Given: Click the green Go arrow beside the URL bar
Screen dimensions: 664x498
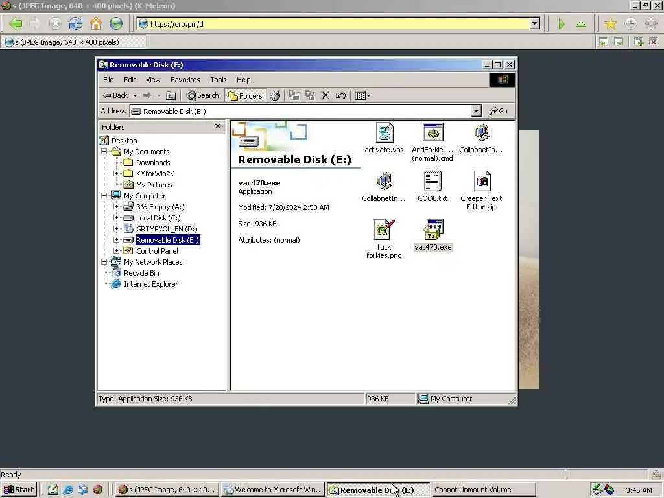Looking at the screenshot, I should 562,24.
